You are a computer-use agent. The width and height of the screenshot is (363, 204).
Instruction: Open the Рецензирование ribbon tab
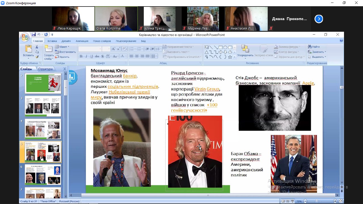(126, 41)
